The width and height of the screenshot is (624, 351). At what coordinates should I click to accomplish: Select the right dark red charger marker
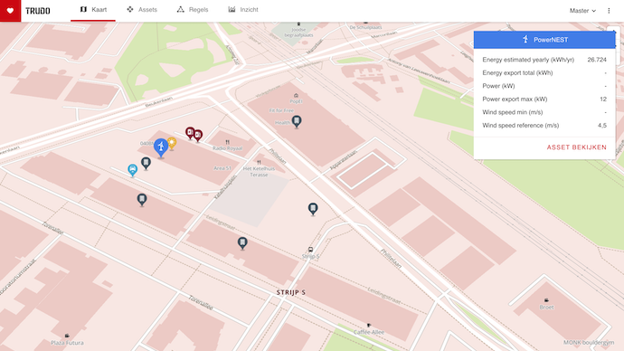[198, 136]
